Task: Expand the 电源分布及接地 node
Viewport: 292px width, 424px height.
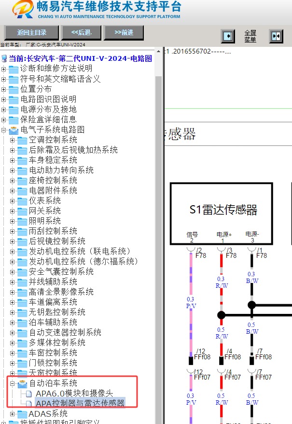Action: [3, 110]
